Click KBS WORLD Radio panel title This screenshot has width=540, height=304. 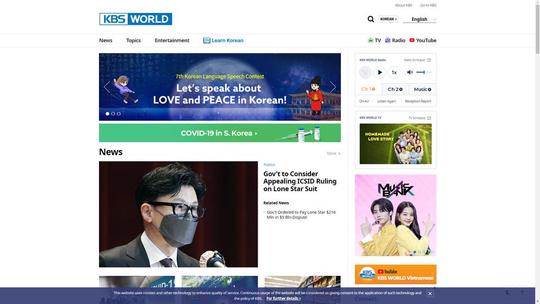point(372,60)
